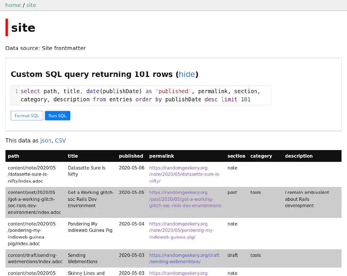This screenshot has height=276, width=347.
Task: Follow the pondering-my-indieweb-guinea-pig permalink
Action: click(x=181, y=230)
